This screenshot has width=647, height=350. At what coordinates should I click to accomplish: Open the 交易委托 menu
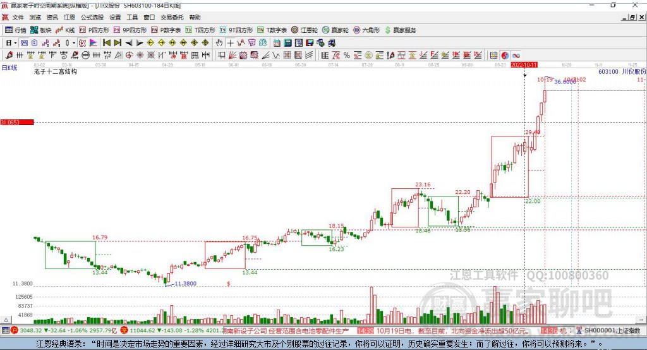click(172, 17)
